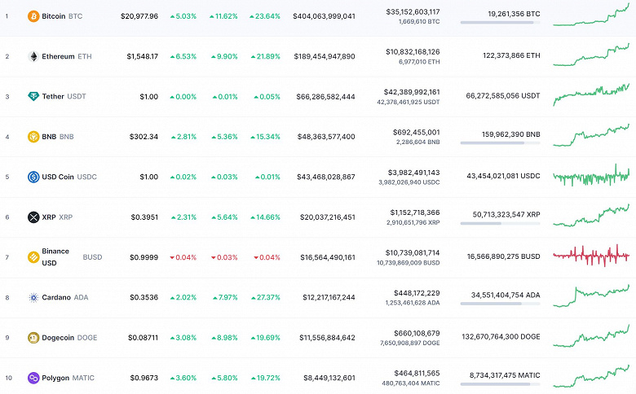Click Bitcoin's market cap value $404,063,999,041
The image size is (636, 394).
pyautogui.click(x=324, y=16)
